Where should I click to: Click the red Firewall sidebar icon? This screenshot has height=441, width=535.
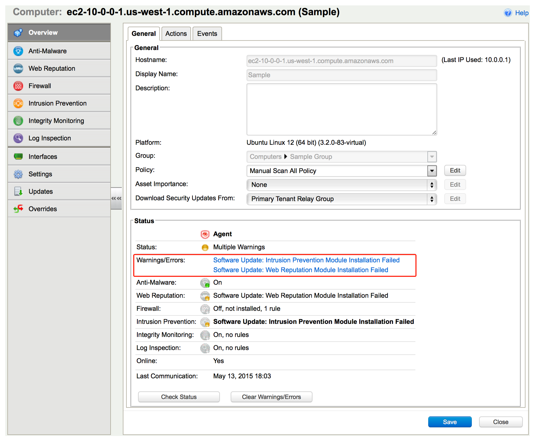click(18, 86)
